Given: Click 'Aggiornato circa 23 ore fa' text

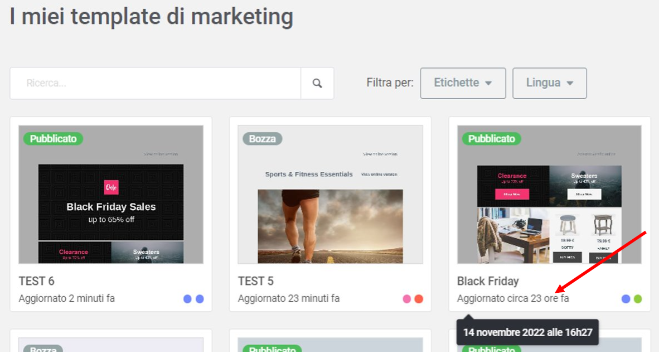Looking at the screenshot, I should [513, 298].
